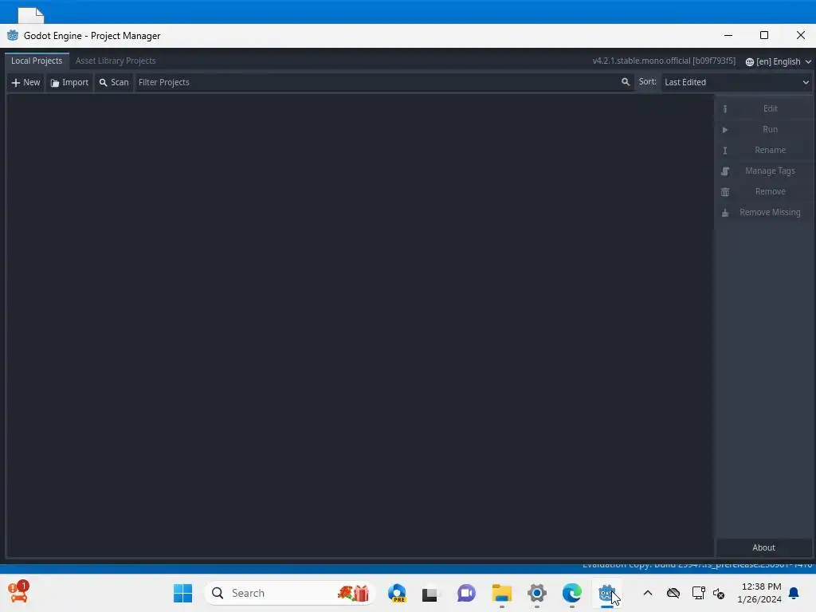Minimize the Godot Project Manager window

click(x=728, y=35)
